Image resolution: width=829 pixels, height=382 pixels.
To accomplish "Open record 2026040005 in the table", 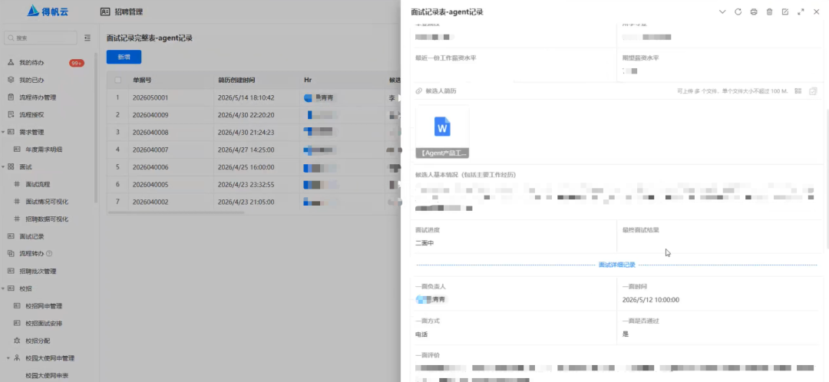I will coord(150,184).
